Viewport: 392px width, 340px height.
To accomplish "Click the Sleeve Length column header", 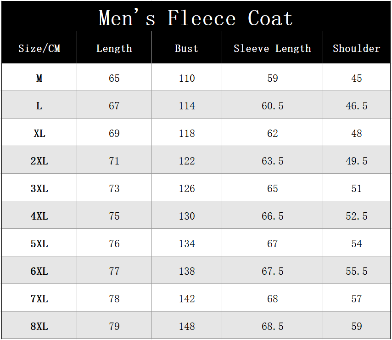I will coord(272,49).
